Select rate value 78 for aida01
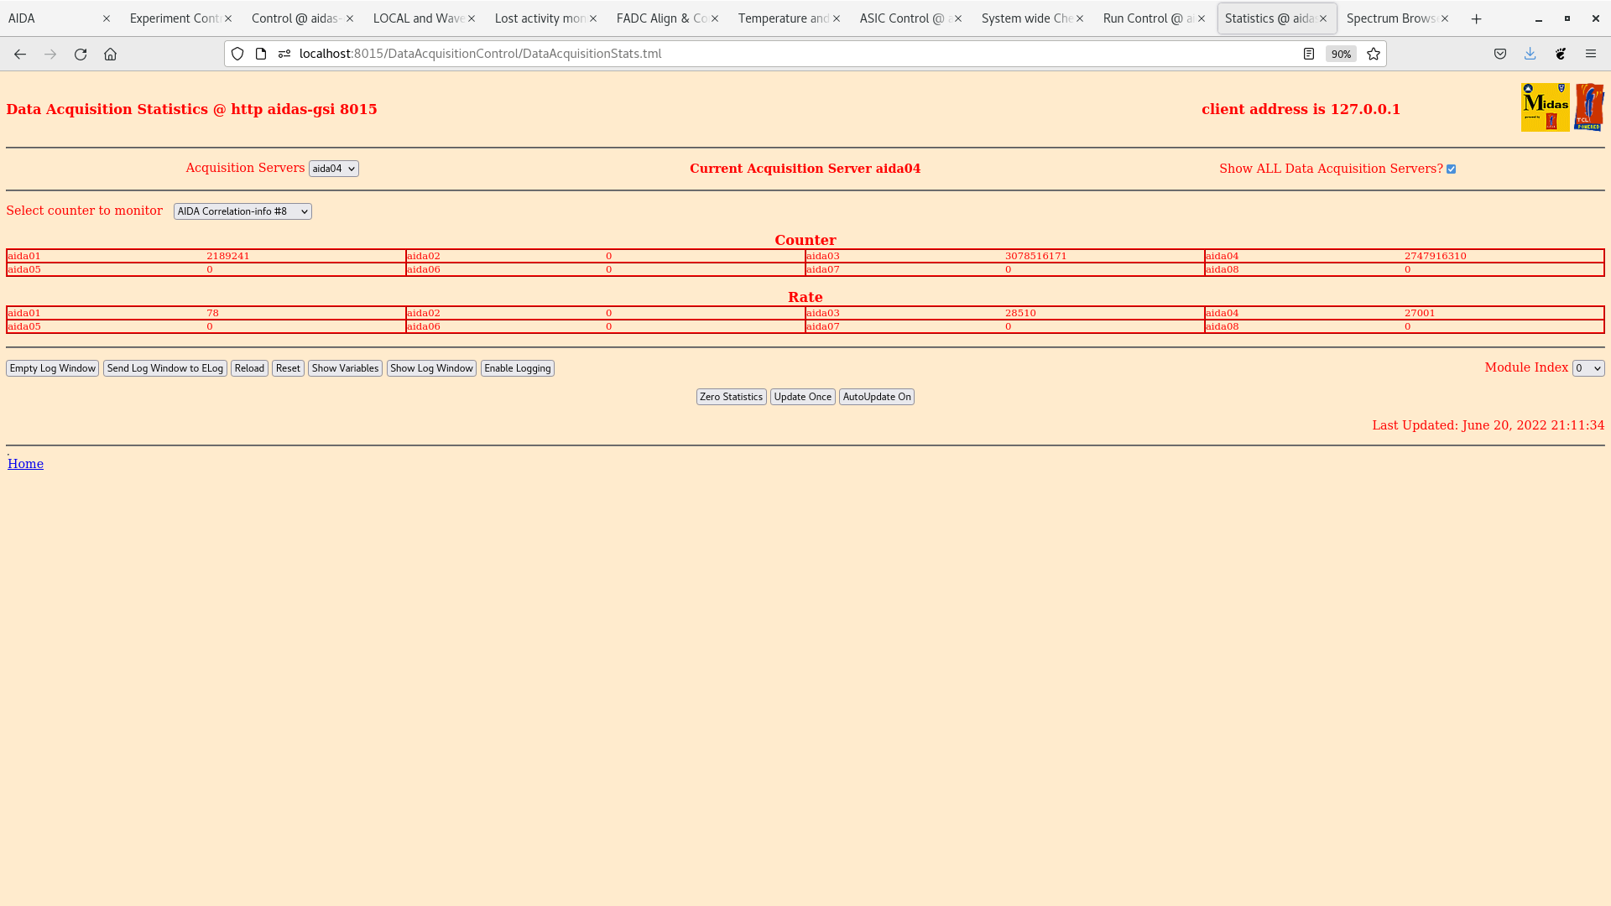The height and width of the screenshot is (906, 1611). (212, 313)
